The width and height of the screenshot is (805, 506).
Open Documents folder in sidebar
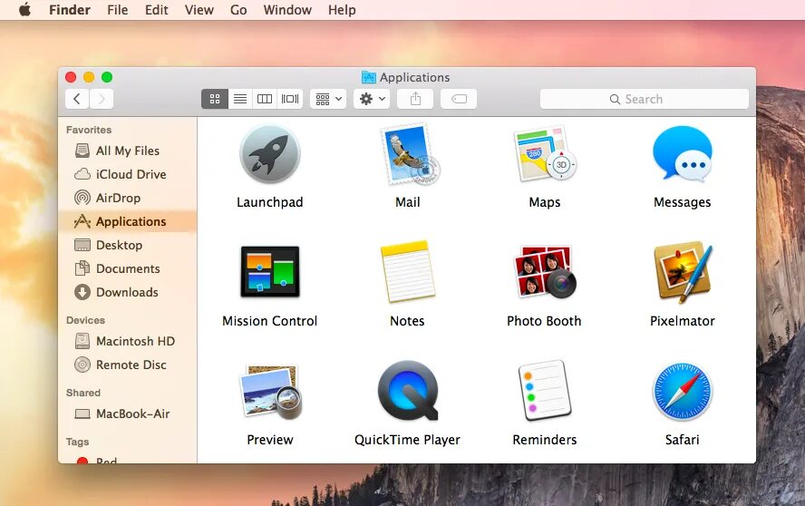(127, 268)
